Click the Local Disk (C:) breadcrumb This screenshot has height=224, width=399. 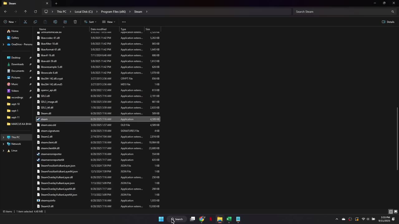click(84, 12)
